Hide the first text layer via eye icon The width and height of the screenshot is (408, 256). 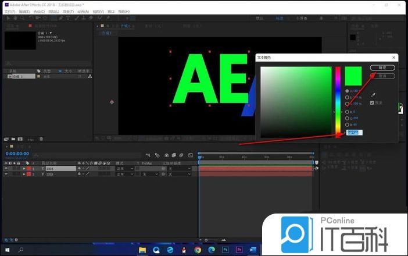pyautogui.click(x=6, y=168)
